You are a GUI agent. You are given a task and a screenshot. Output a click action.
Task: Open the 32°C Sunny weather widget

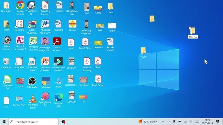click(x=148, y=121)
